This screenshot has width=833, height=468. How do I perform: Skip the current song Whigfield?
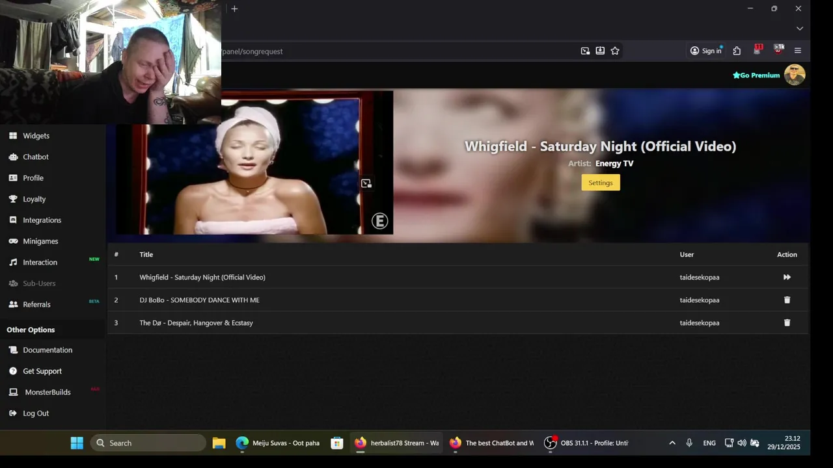[x=787, y=277]
